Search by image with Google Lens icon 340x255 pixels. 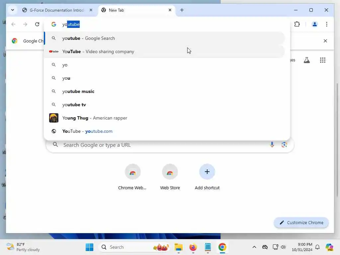click(x=284, y=145)
